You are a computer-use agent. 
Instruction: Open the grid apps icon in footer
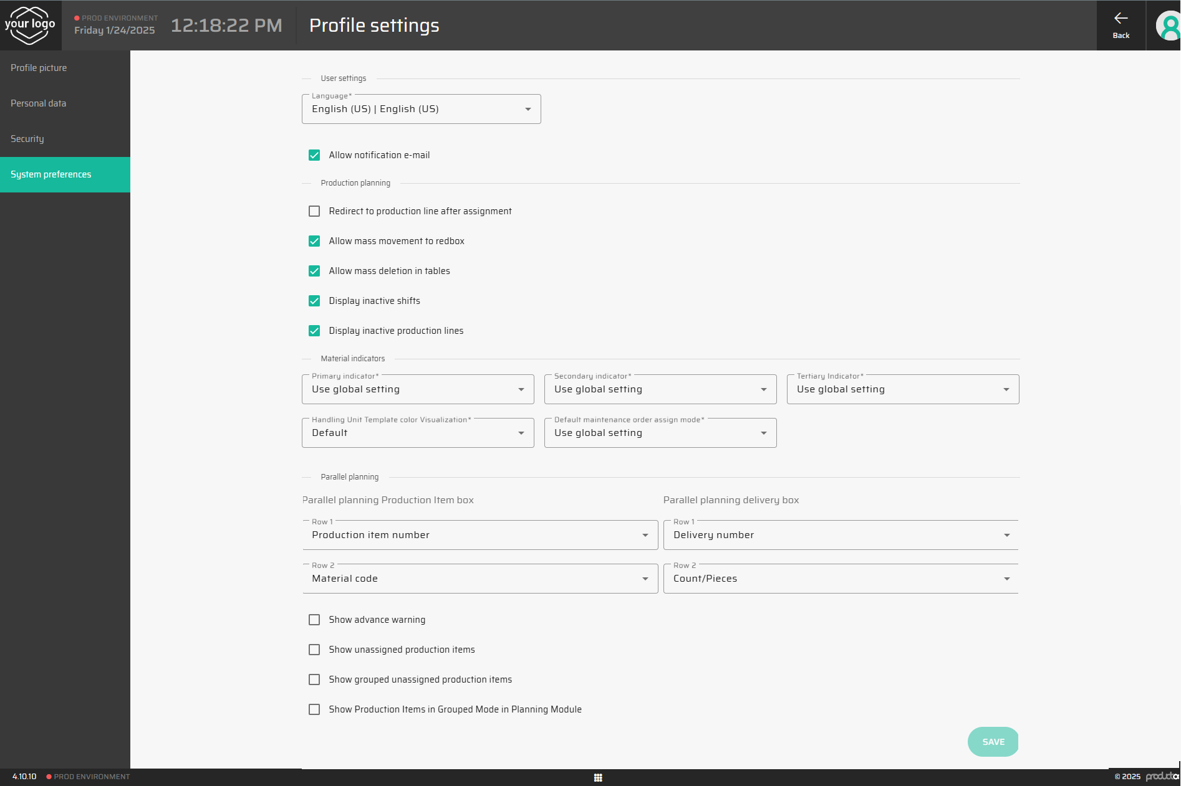click(x=598, y=777)
